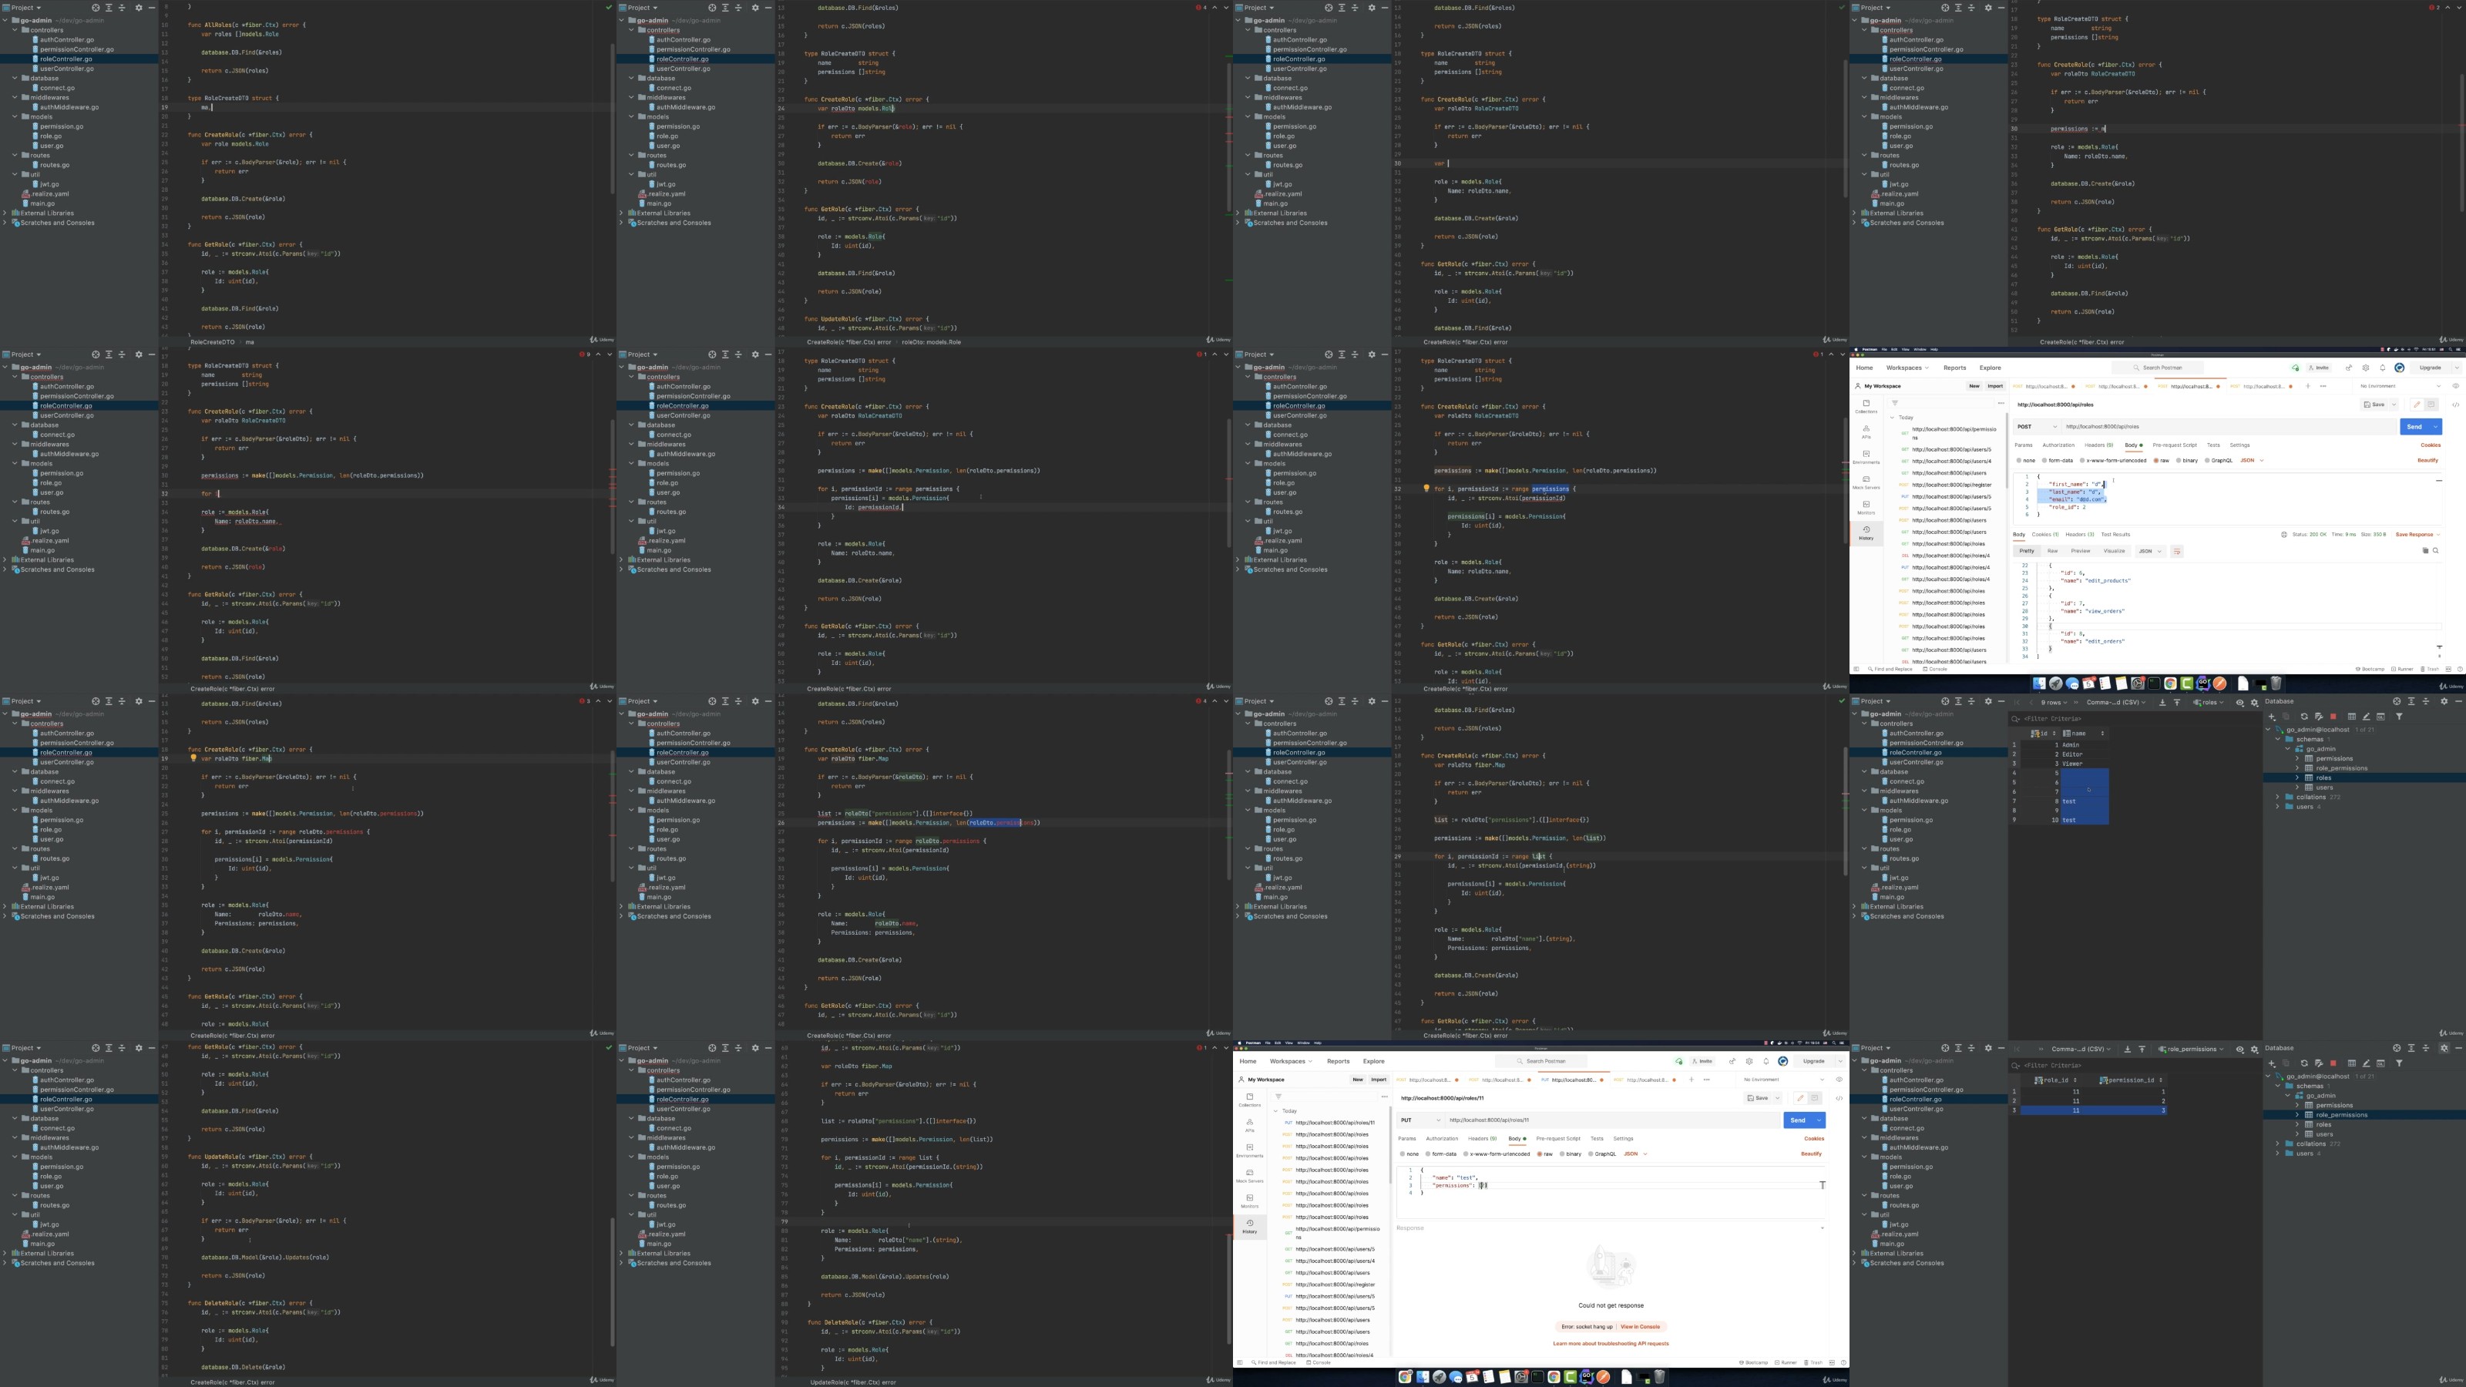The width and height of the screenshot is (2466, 1387).
Task: Switch to Visualize tab in Postman response
Action: coord(2114,552)
